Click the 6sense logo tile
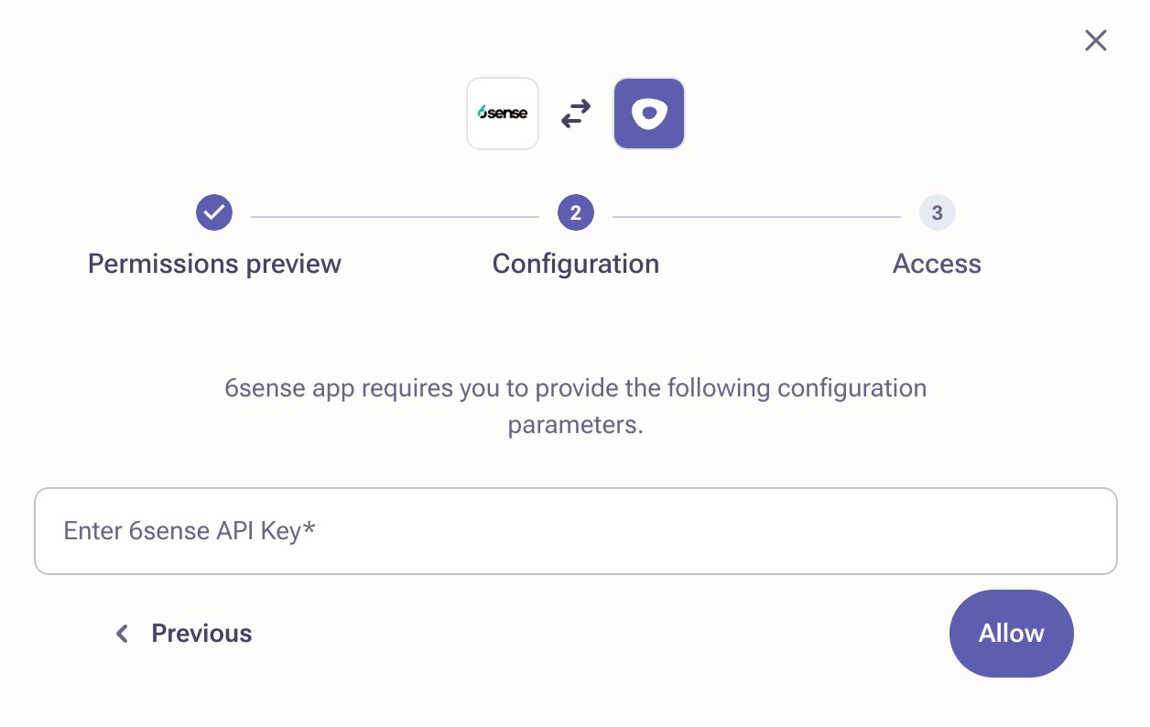Viewport: 1150px width, 727px height. tap(503, 114)
